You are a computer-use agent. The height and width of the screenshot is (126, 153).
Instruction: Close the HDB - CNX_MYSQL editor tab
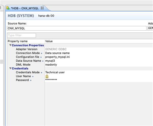(x=42, y=8)
